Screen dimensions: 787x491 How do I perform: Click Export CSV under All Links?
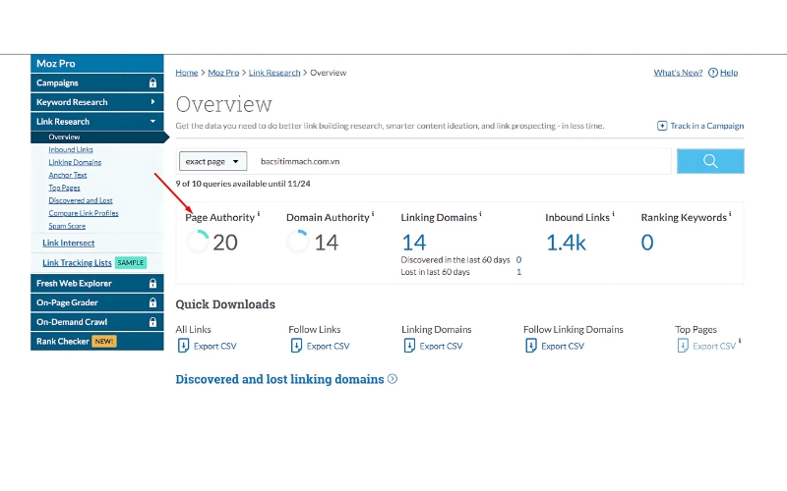(214, 347)
